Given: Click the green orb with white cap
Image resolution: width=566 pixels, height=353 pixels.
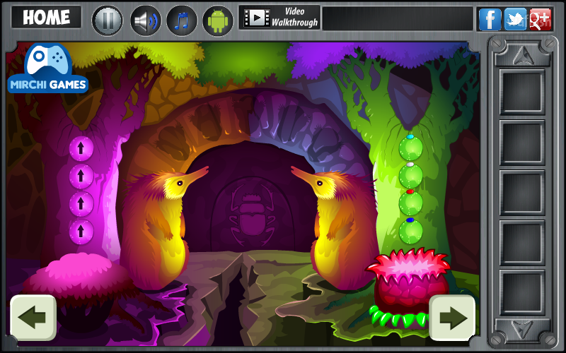Looking at the screenshot, I should 411,175.
